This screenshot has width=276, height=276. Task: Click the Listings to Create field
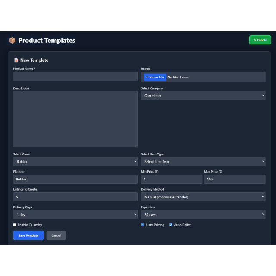pos(75,197)
